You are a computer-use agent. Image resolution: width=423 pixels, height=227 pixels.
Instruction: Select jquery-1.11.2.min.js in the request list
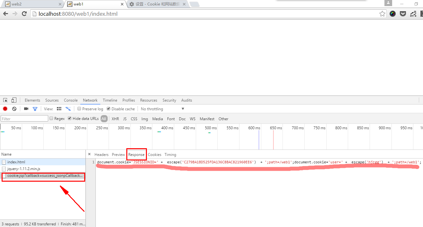click(x=23, y=169)
